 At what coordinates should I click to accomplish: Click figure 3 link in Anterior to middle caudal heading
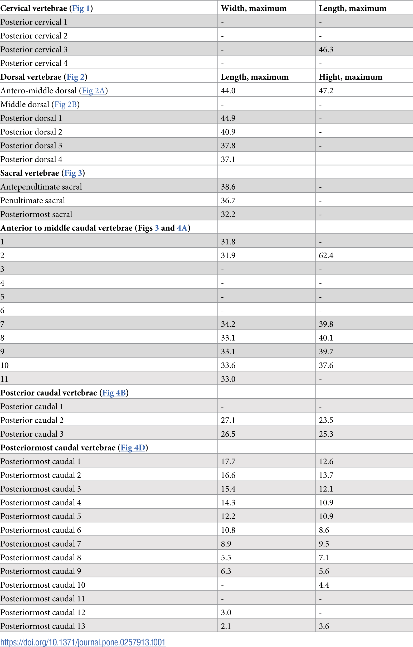pos(157,228)
